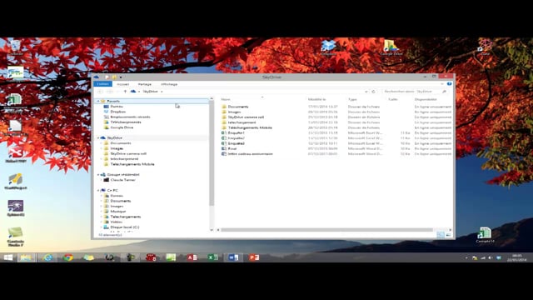Open the Google Drive shortcut on the desktop

[x=391, y=47]
